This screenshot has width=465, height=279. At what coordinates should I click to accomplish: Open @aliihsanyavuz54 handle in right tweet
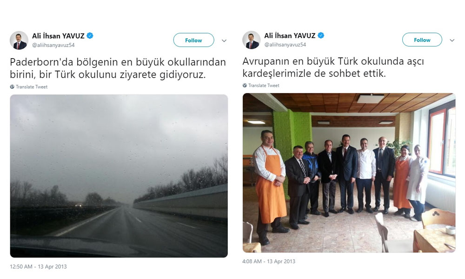coord(286,45)
